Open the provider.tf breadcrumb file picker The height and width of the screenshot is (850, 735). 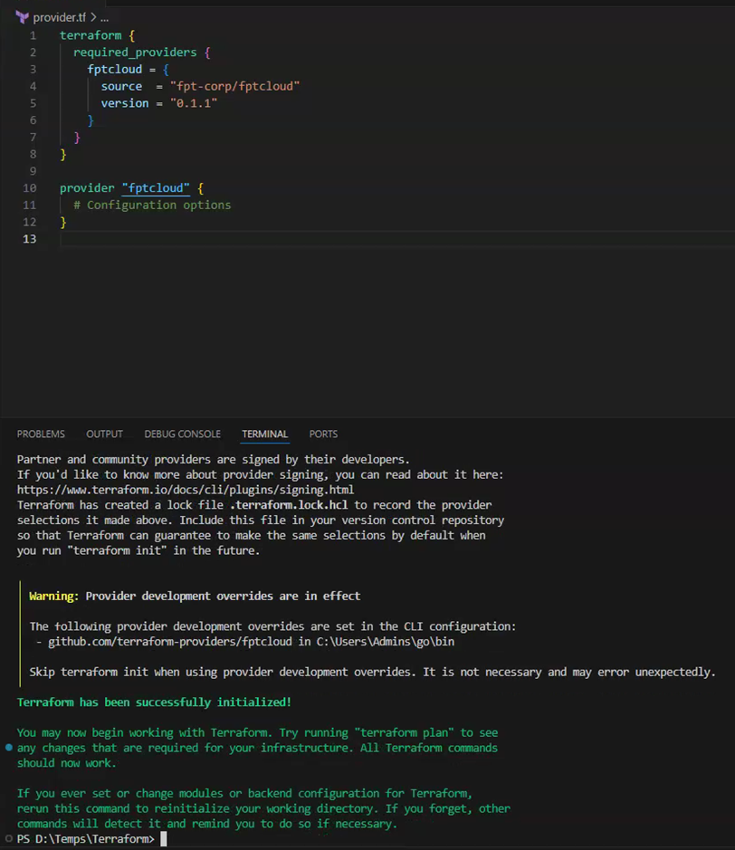click(x=59, y=17)
